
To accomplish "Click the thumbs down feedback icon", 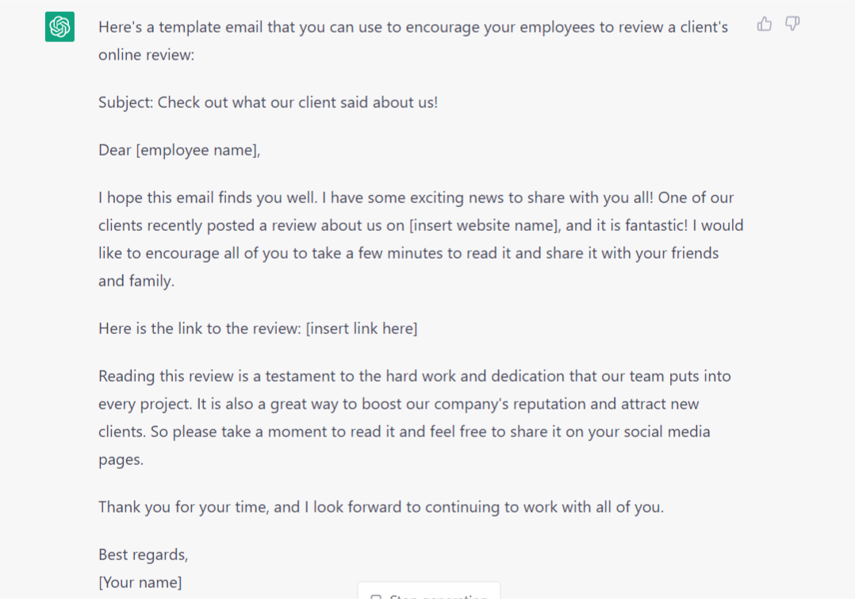I will pos(792,24).
